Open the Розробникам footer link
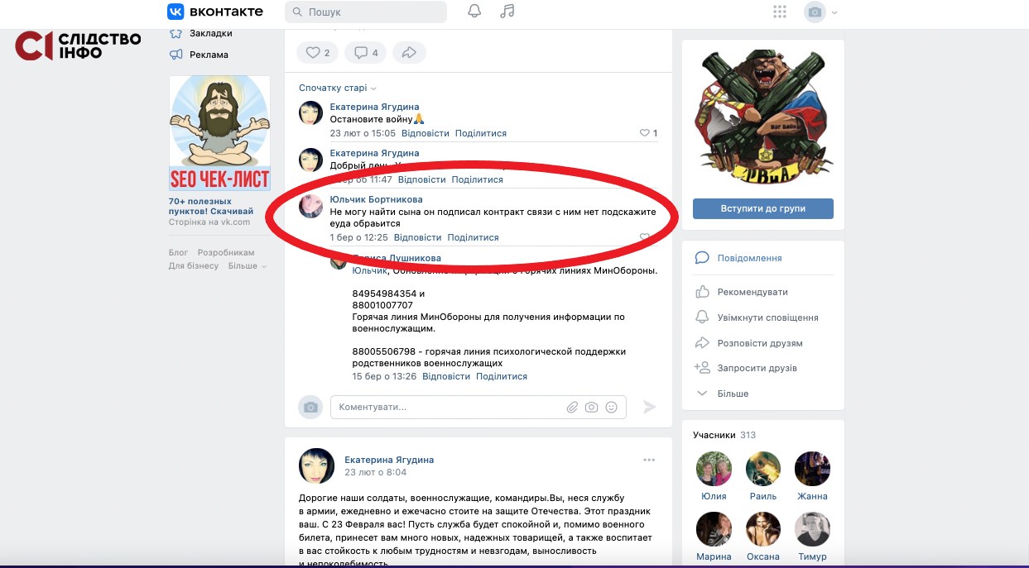 [226, 252]
